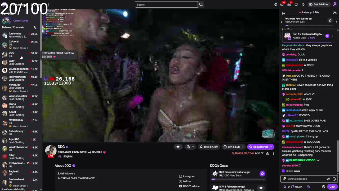This screenshot has width=339, height=191.
Task: Open the Following tab
Action: click(19, 5)
